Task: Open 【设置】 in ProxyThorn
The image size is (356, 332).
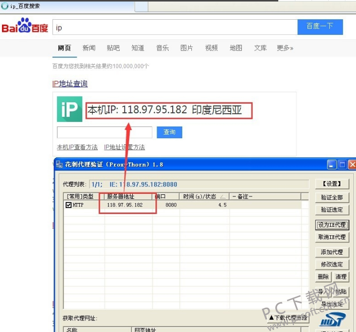Action: coord(332,184)
